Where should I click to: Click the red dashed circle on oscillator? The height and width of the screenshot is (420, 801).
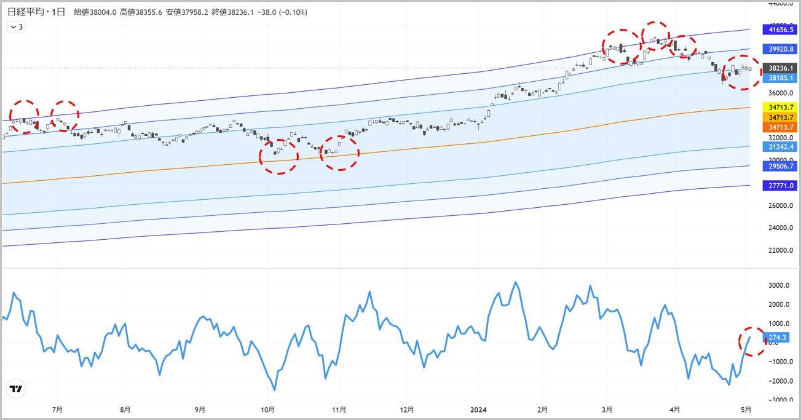(x=754, y=341)
